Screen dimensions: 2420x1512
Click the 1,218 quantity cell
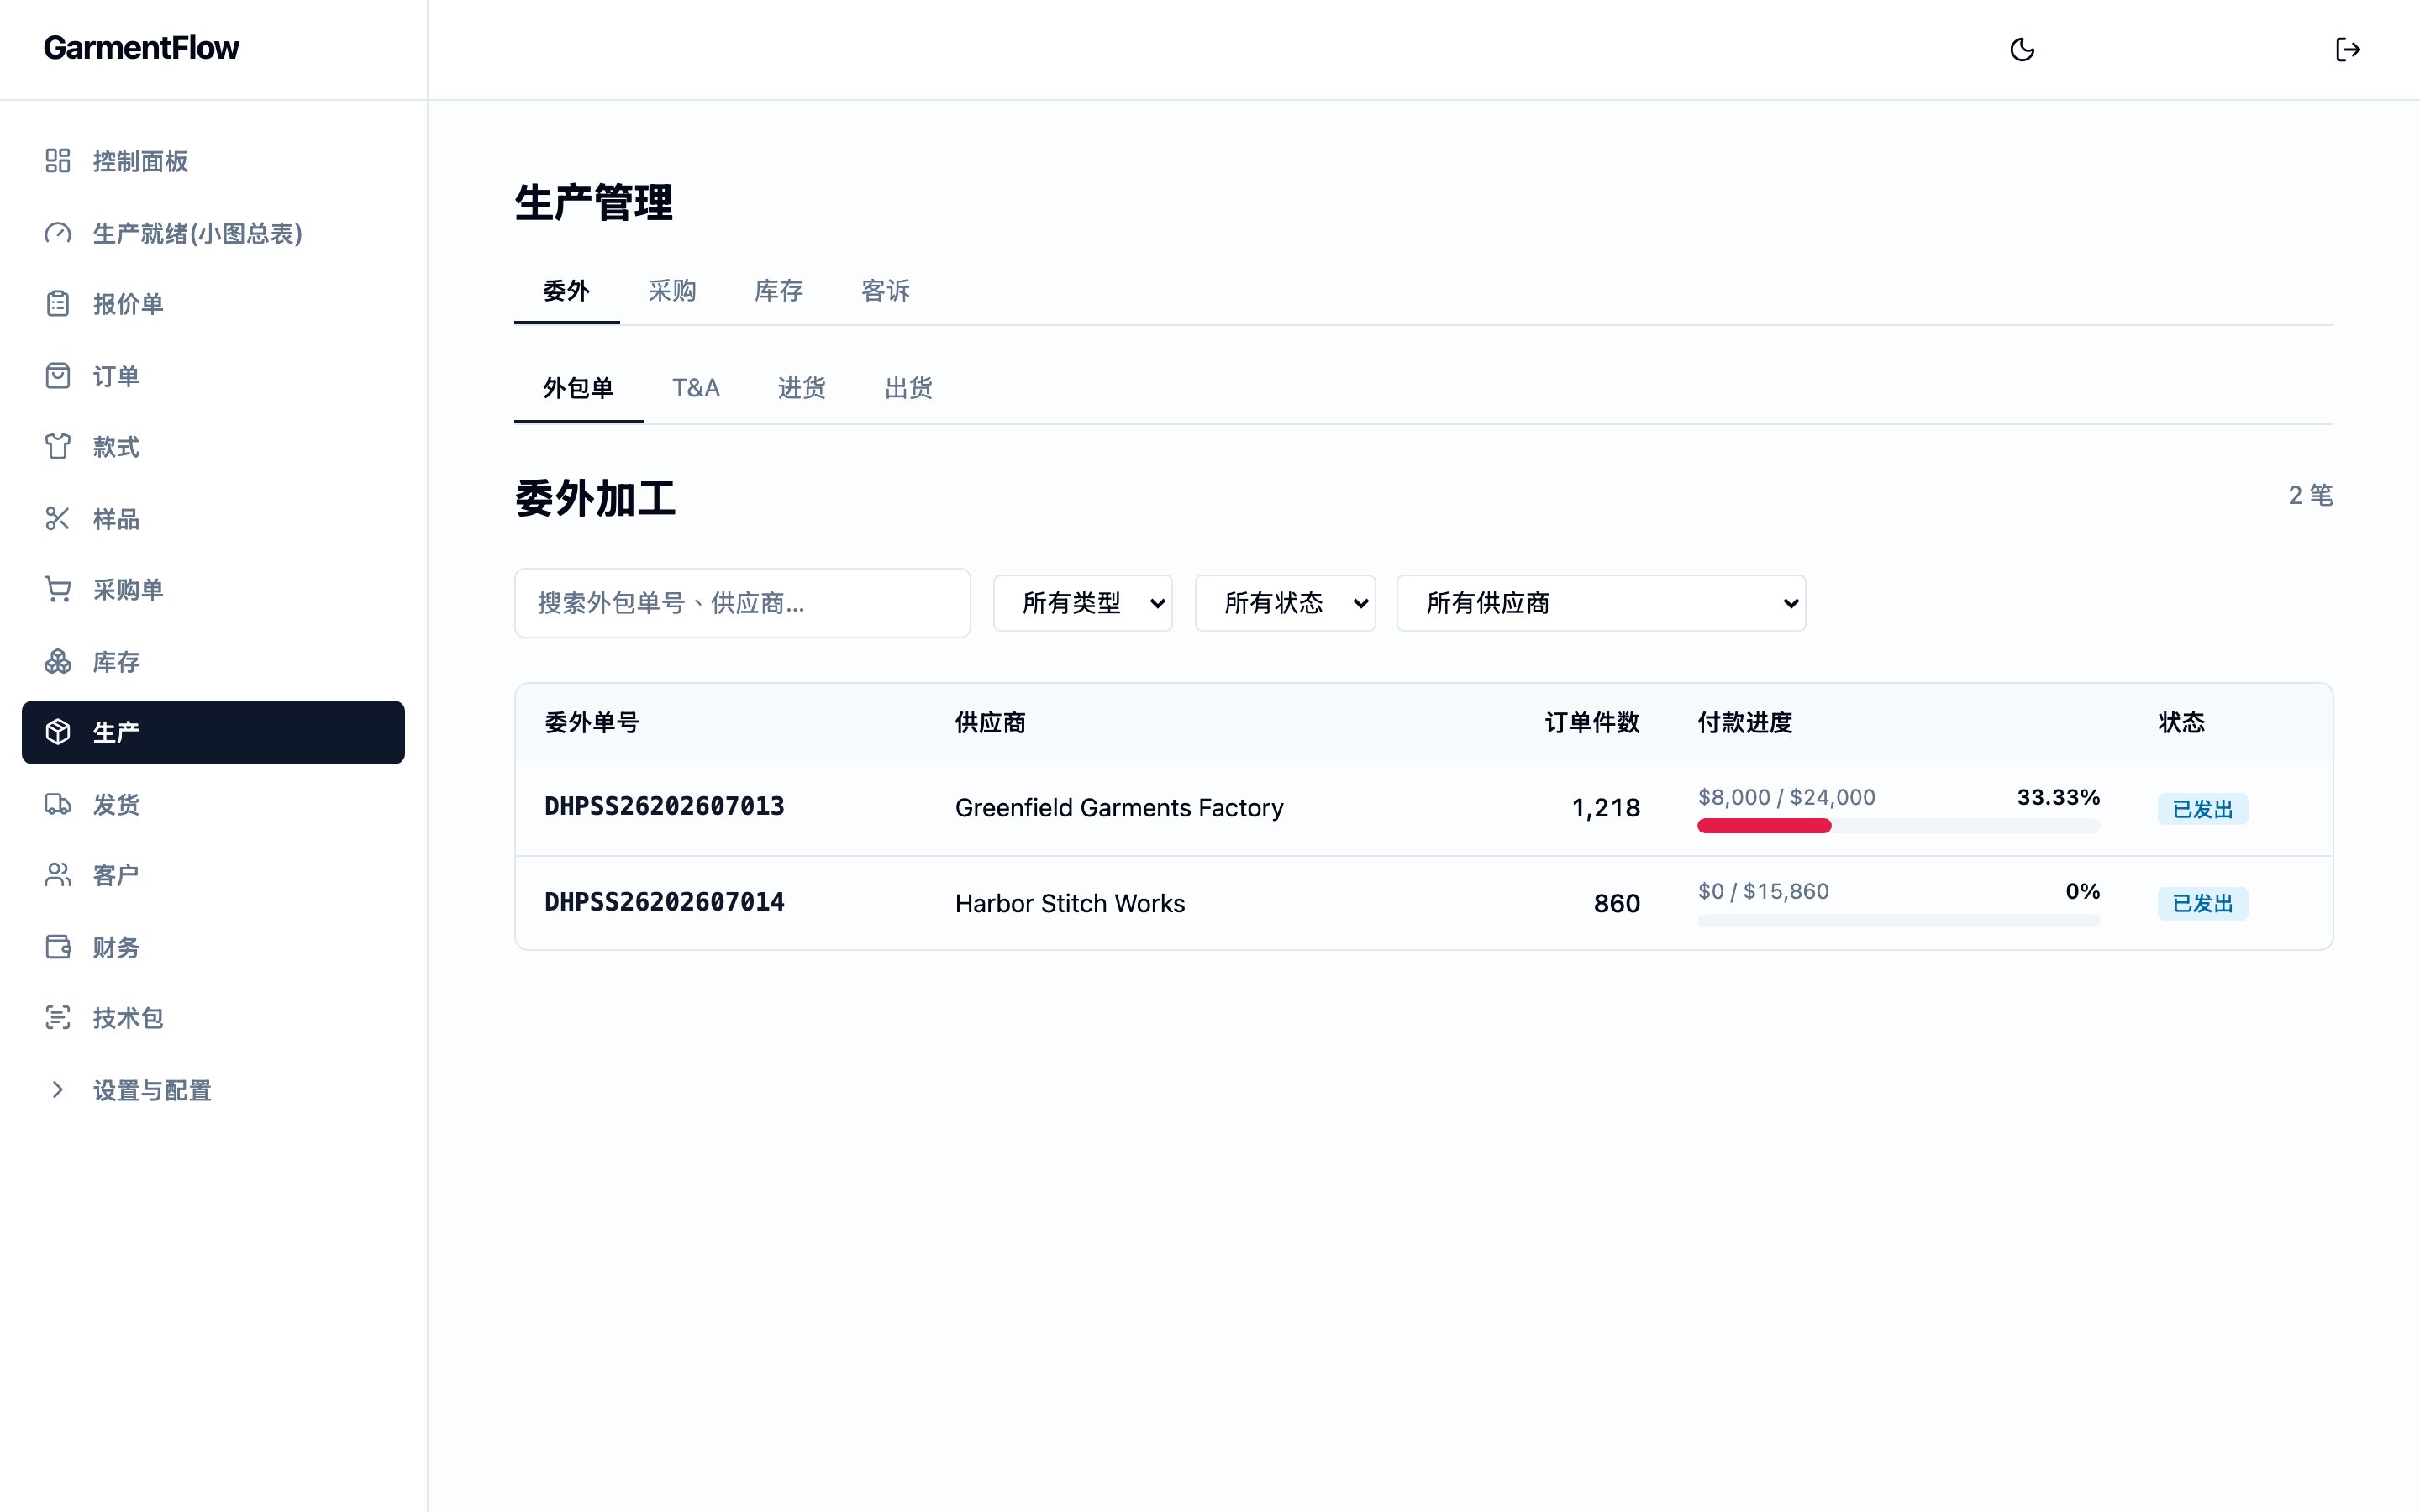coord(1606,808)
